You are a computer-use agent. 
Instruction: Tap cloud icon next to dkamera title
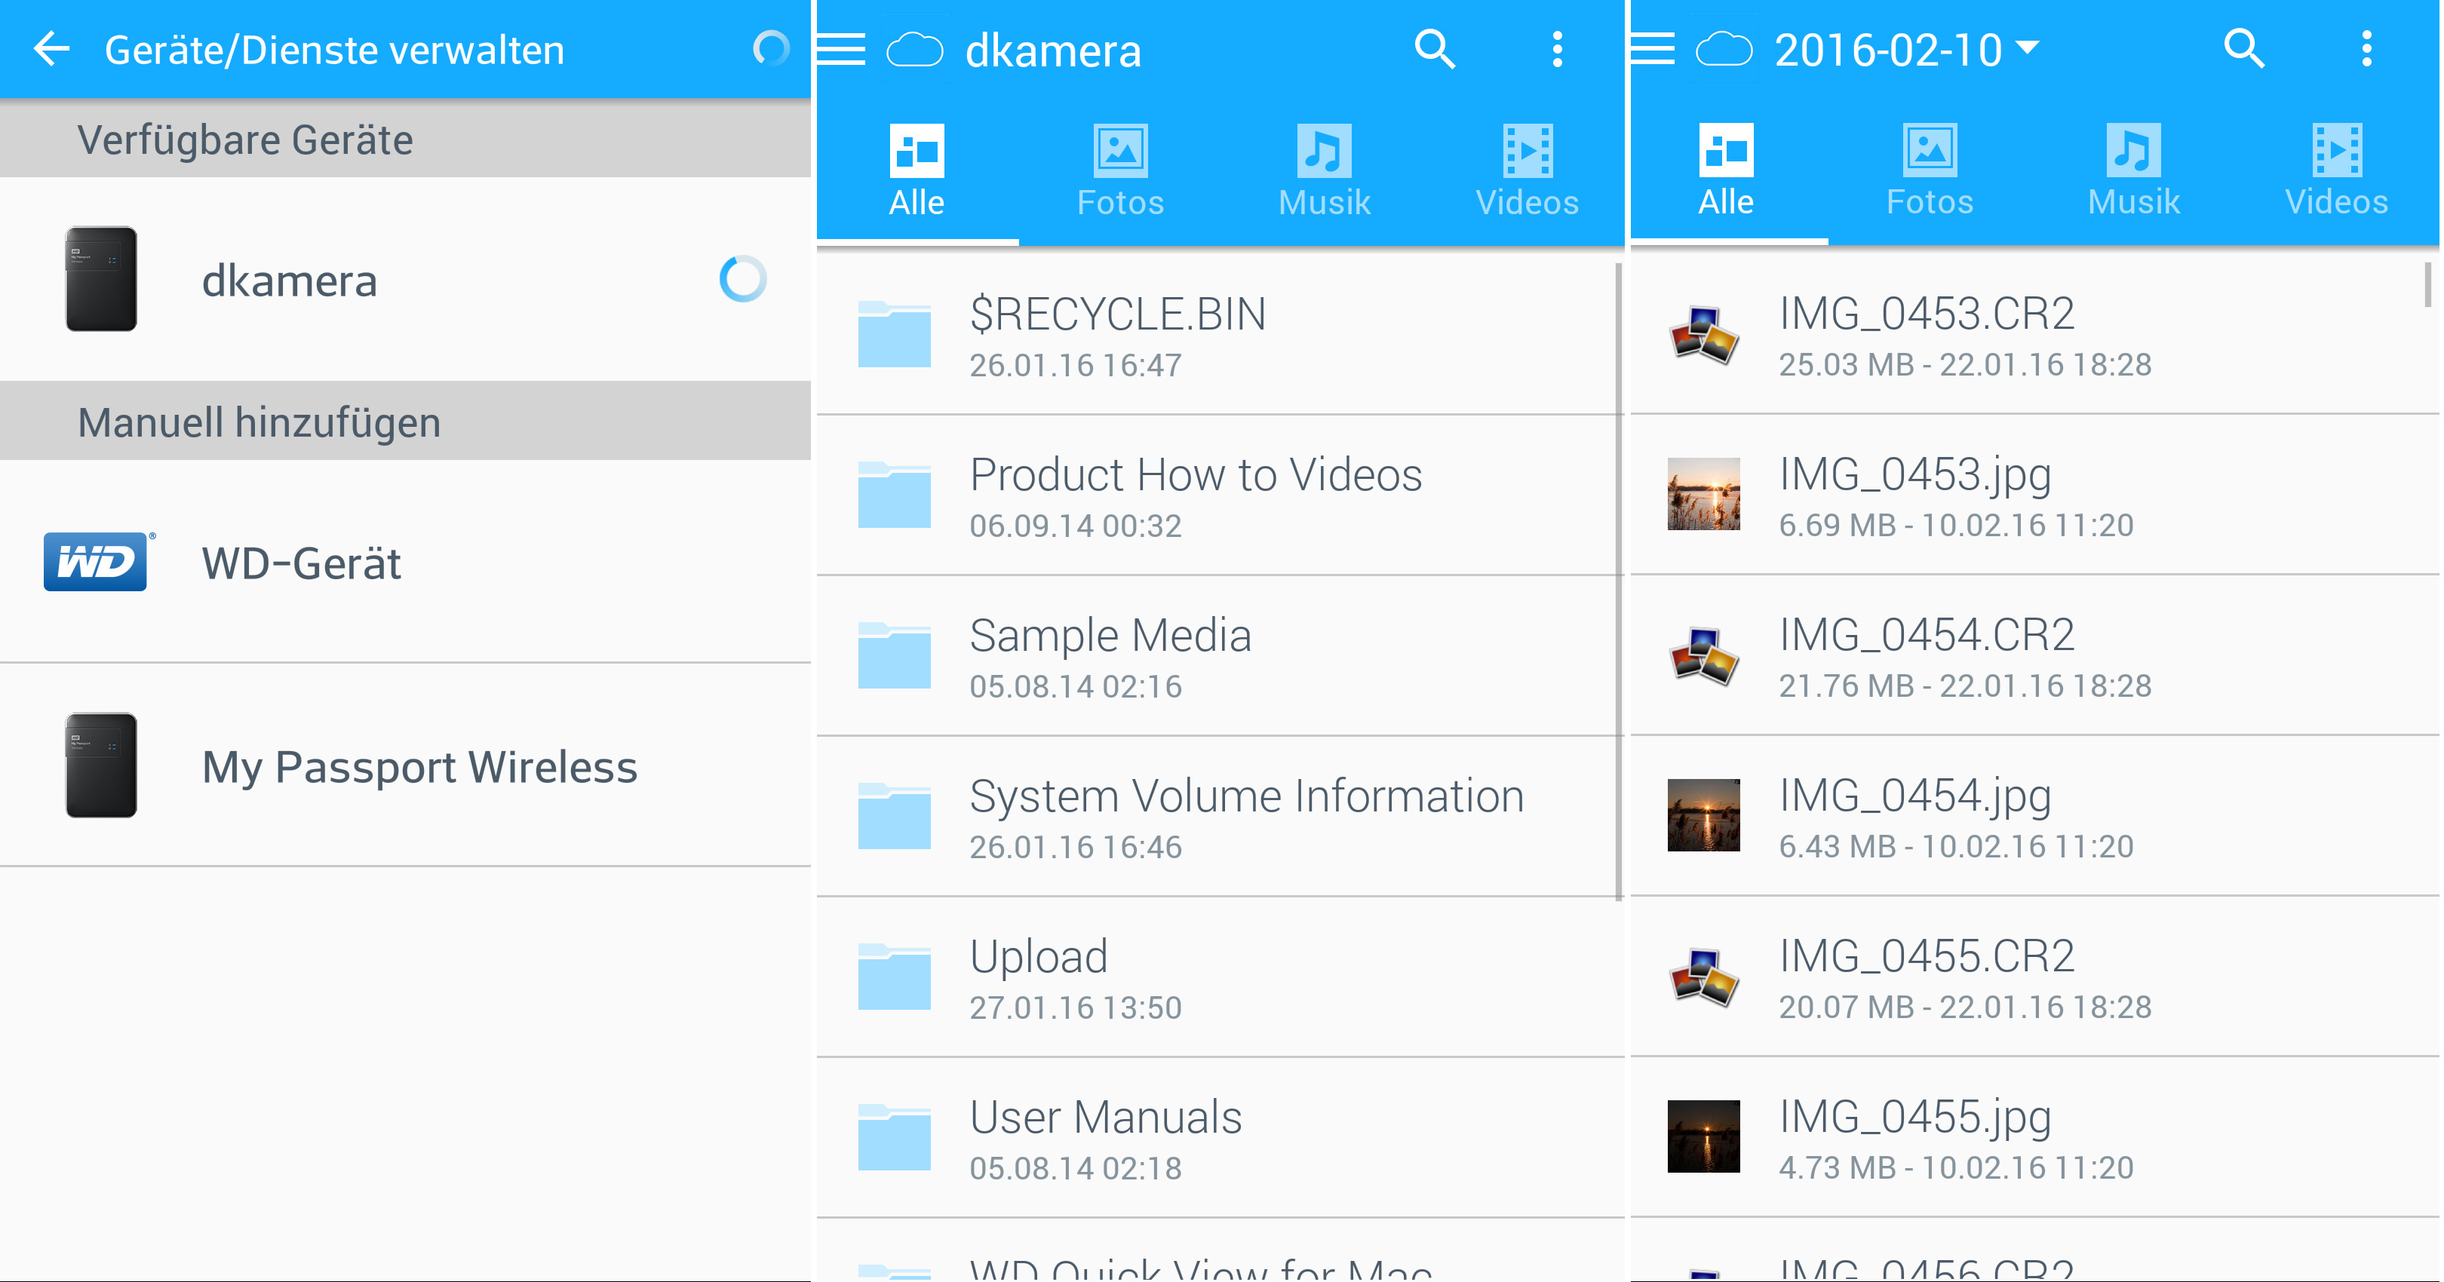point(914,49)
